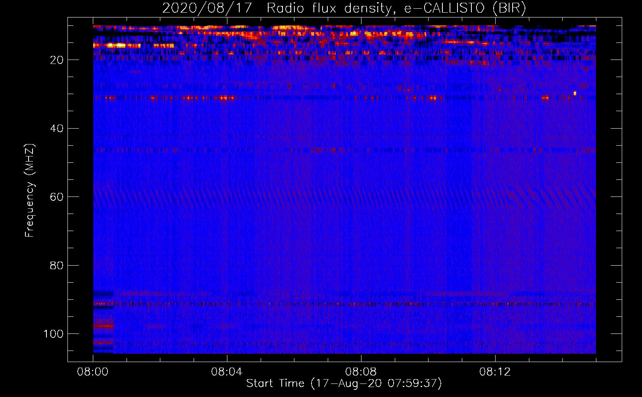Click the "08:00" time tick label

[93, 372]
